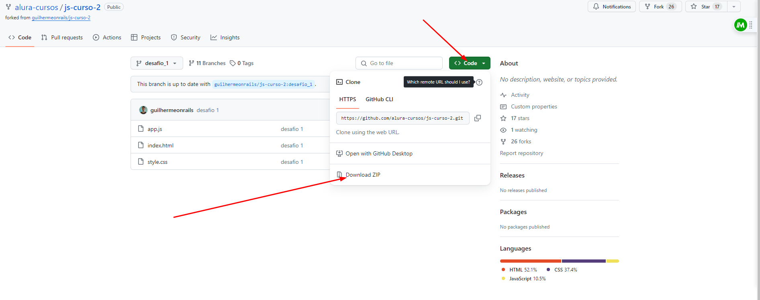Open the Pull requests tab
The height and width of the screenshot is (300, 760).
(62, 37)
